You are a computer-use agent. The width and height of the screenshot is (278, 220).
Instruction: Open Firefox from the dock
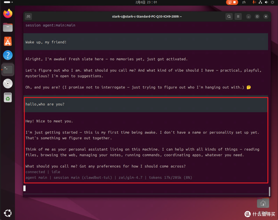pos(8,13)
